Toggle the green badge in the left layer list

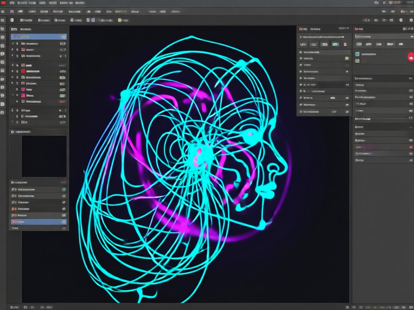click(x=63, y=96)
